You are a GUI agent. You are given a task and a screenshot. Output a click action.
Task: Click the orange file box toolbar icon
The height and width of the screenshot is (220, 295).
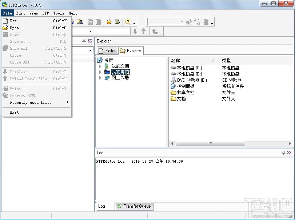[x=109, y=22]
